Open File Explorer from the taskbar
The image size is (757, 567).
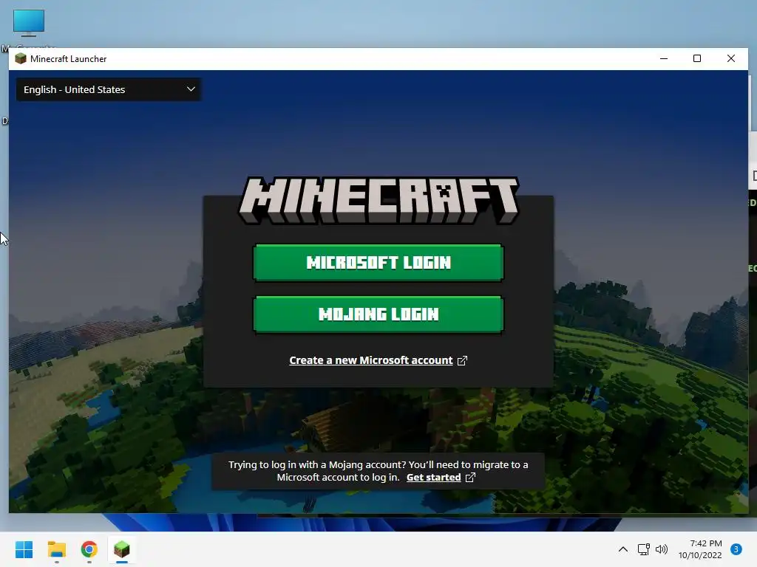tap(57, 549)
